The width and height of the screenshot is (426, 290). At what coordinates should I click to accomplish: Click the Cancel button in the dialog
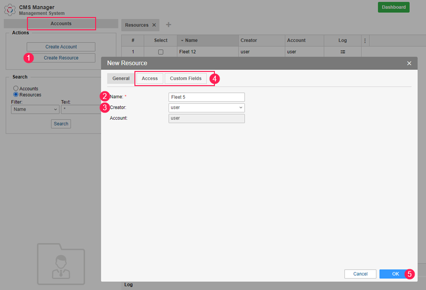pyautogui.click(x=360, y=274)
